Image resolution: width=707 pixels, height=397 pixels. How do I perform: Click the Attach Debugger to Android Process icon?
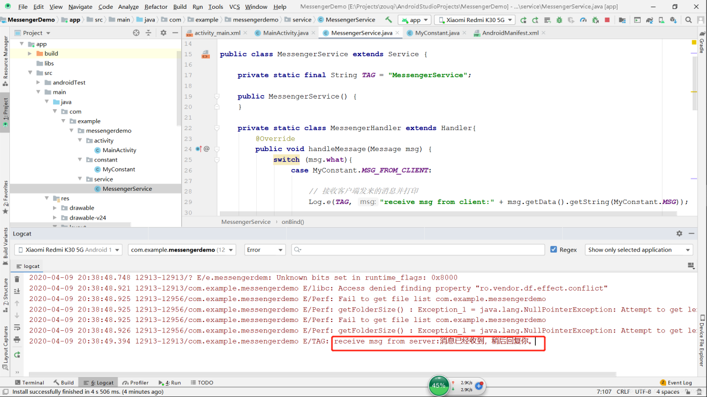595,20
